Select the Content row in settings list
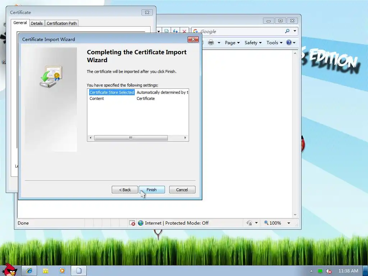 click(x=97, y=98)
